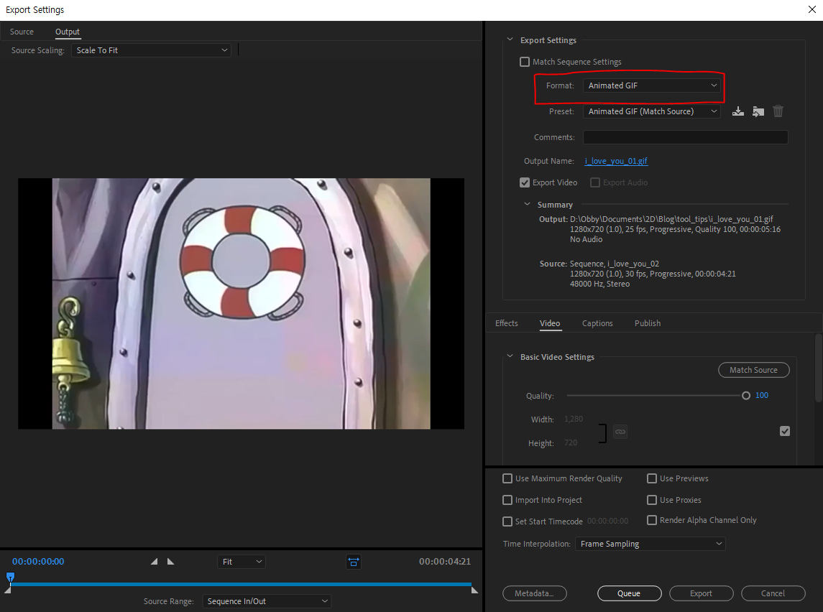Click the Quality value 100

[x=762, y=395]
